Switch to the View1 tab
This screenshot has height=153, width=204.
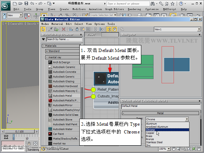coord(93,35)
